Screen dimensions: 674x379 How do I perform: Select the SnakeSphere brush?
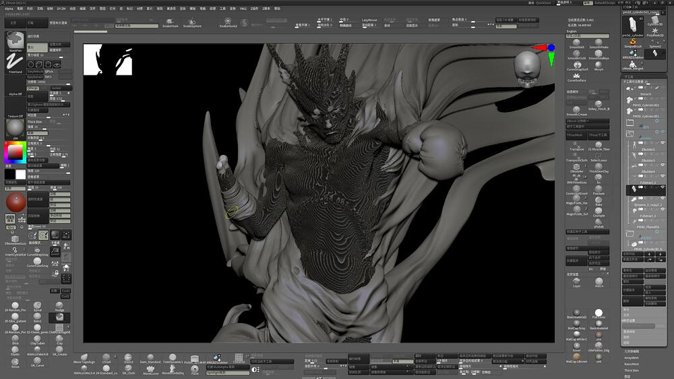(192, 23)
